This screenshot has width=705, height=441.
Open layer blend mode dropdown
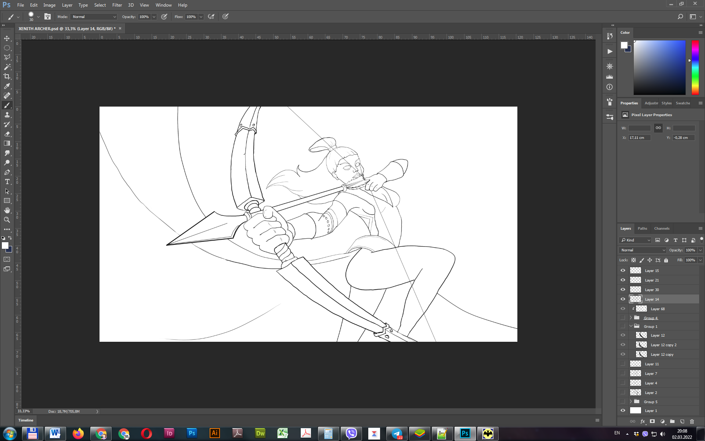643,250
